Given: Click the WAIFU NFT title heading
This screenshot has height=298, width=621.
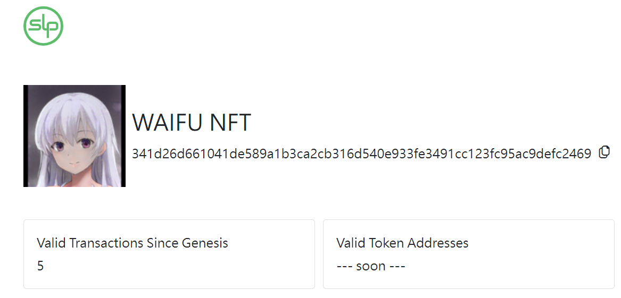Looking at the screenshot, I should point(191,123).
